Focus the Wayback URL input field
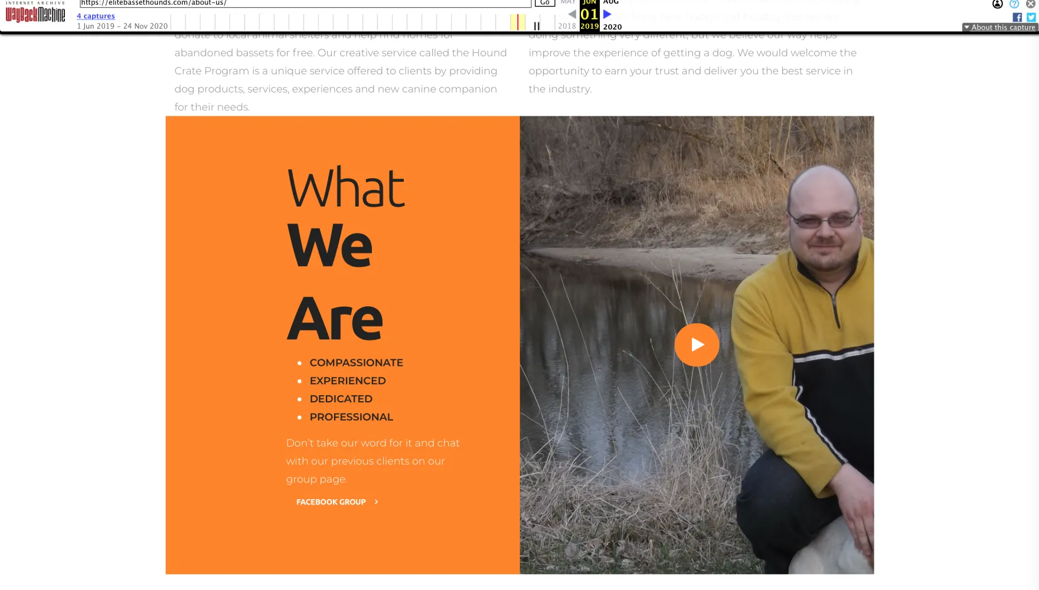The height and width of the screenshot is (590, 1039). coord(305,3)
